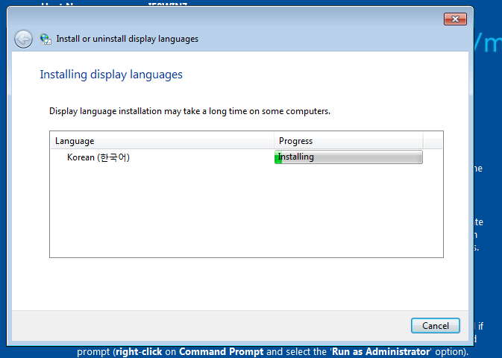The width and height of the screenshot is (502, 358).
Task: Select the Progress column header
Action: point(348,141)
